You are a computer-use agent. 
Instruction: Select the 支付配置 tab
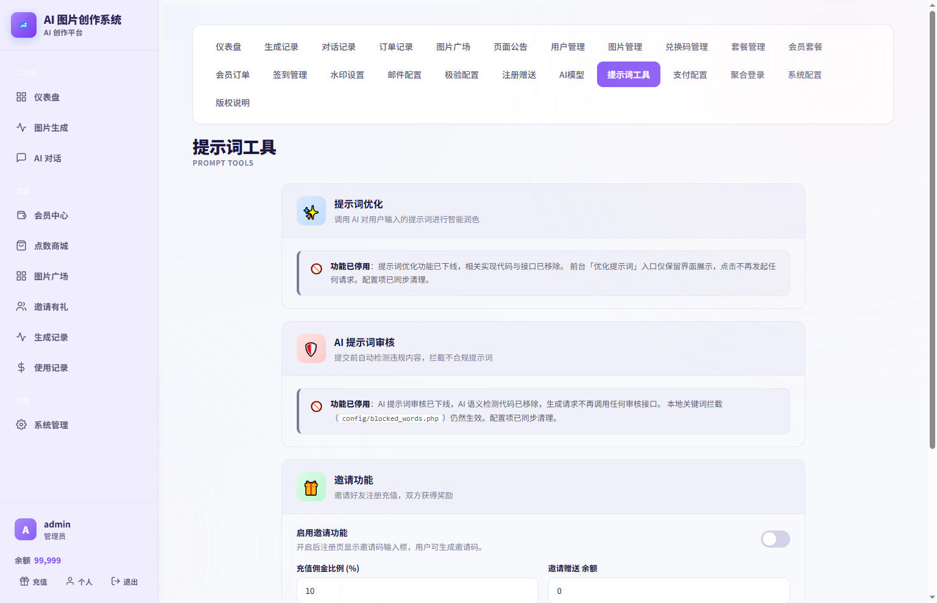pos(690,75)
